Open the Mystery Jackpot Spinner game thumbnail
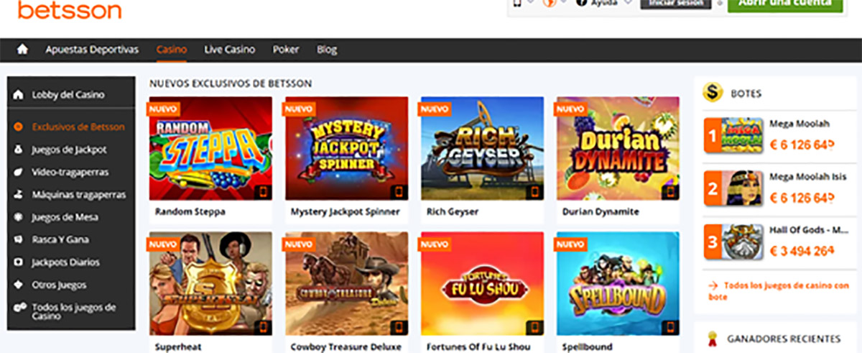The image size is (862, 353). click(x=346, y=148)
